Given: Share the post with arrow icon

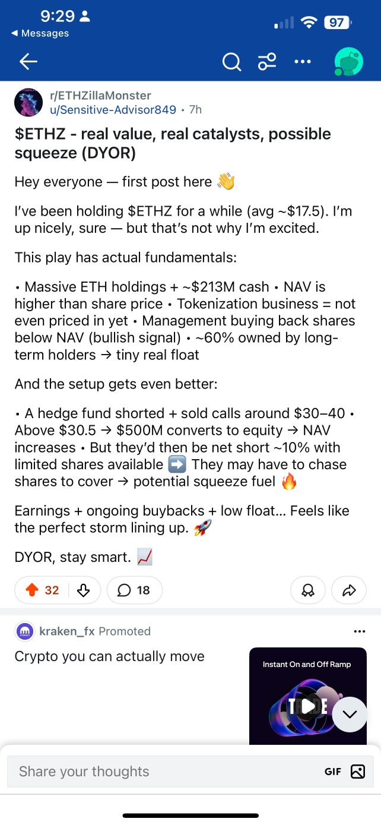Looking at the screenshot, I should (x=349, y=590).
